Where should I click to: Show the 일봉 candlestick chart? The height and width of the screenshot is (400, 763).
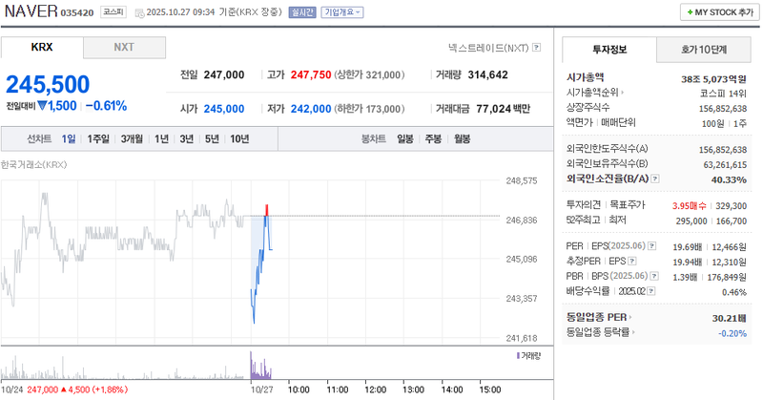[405, 138]
